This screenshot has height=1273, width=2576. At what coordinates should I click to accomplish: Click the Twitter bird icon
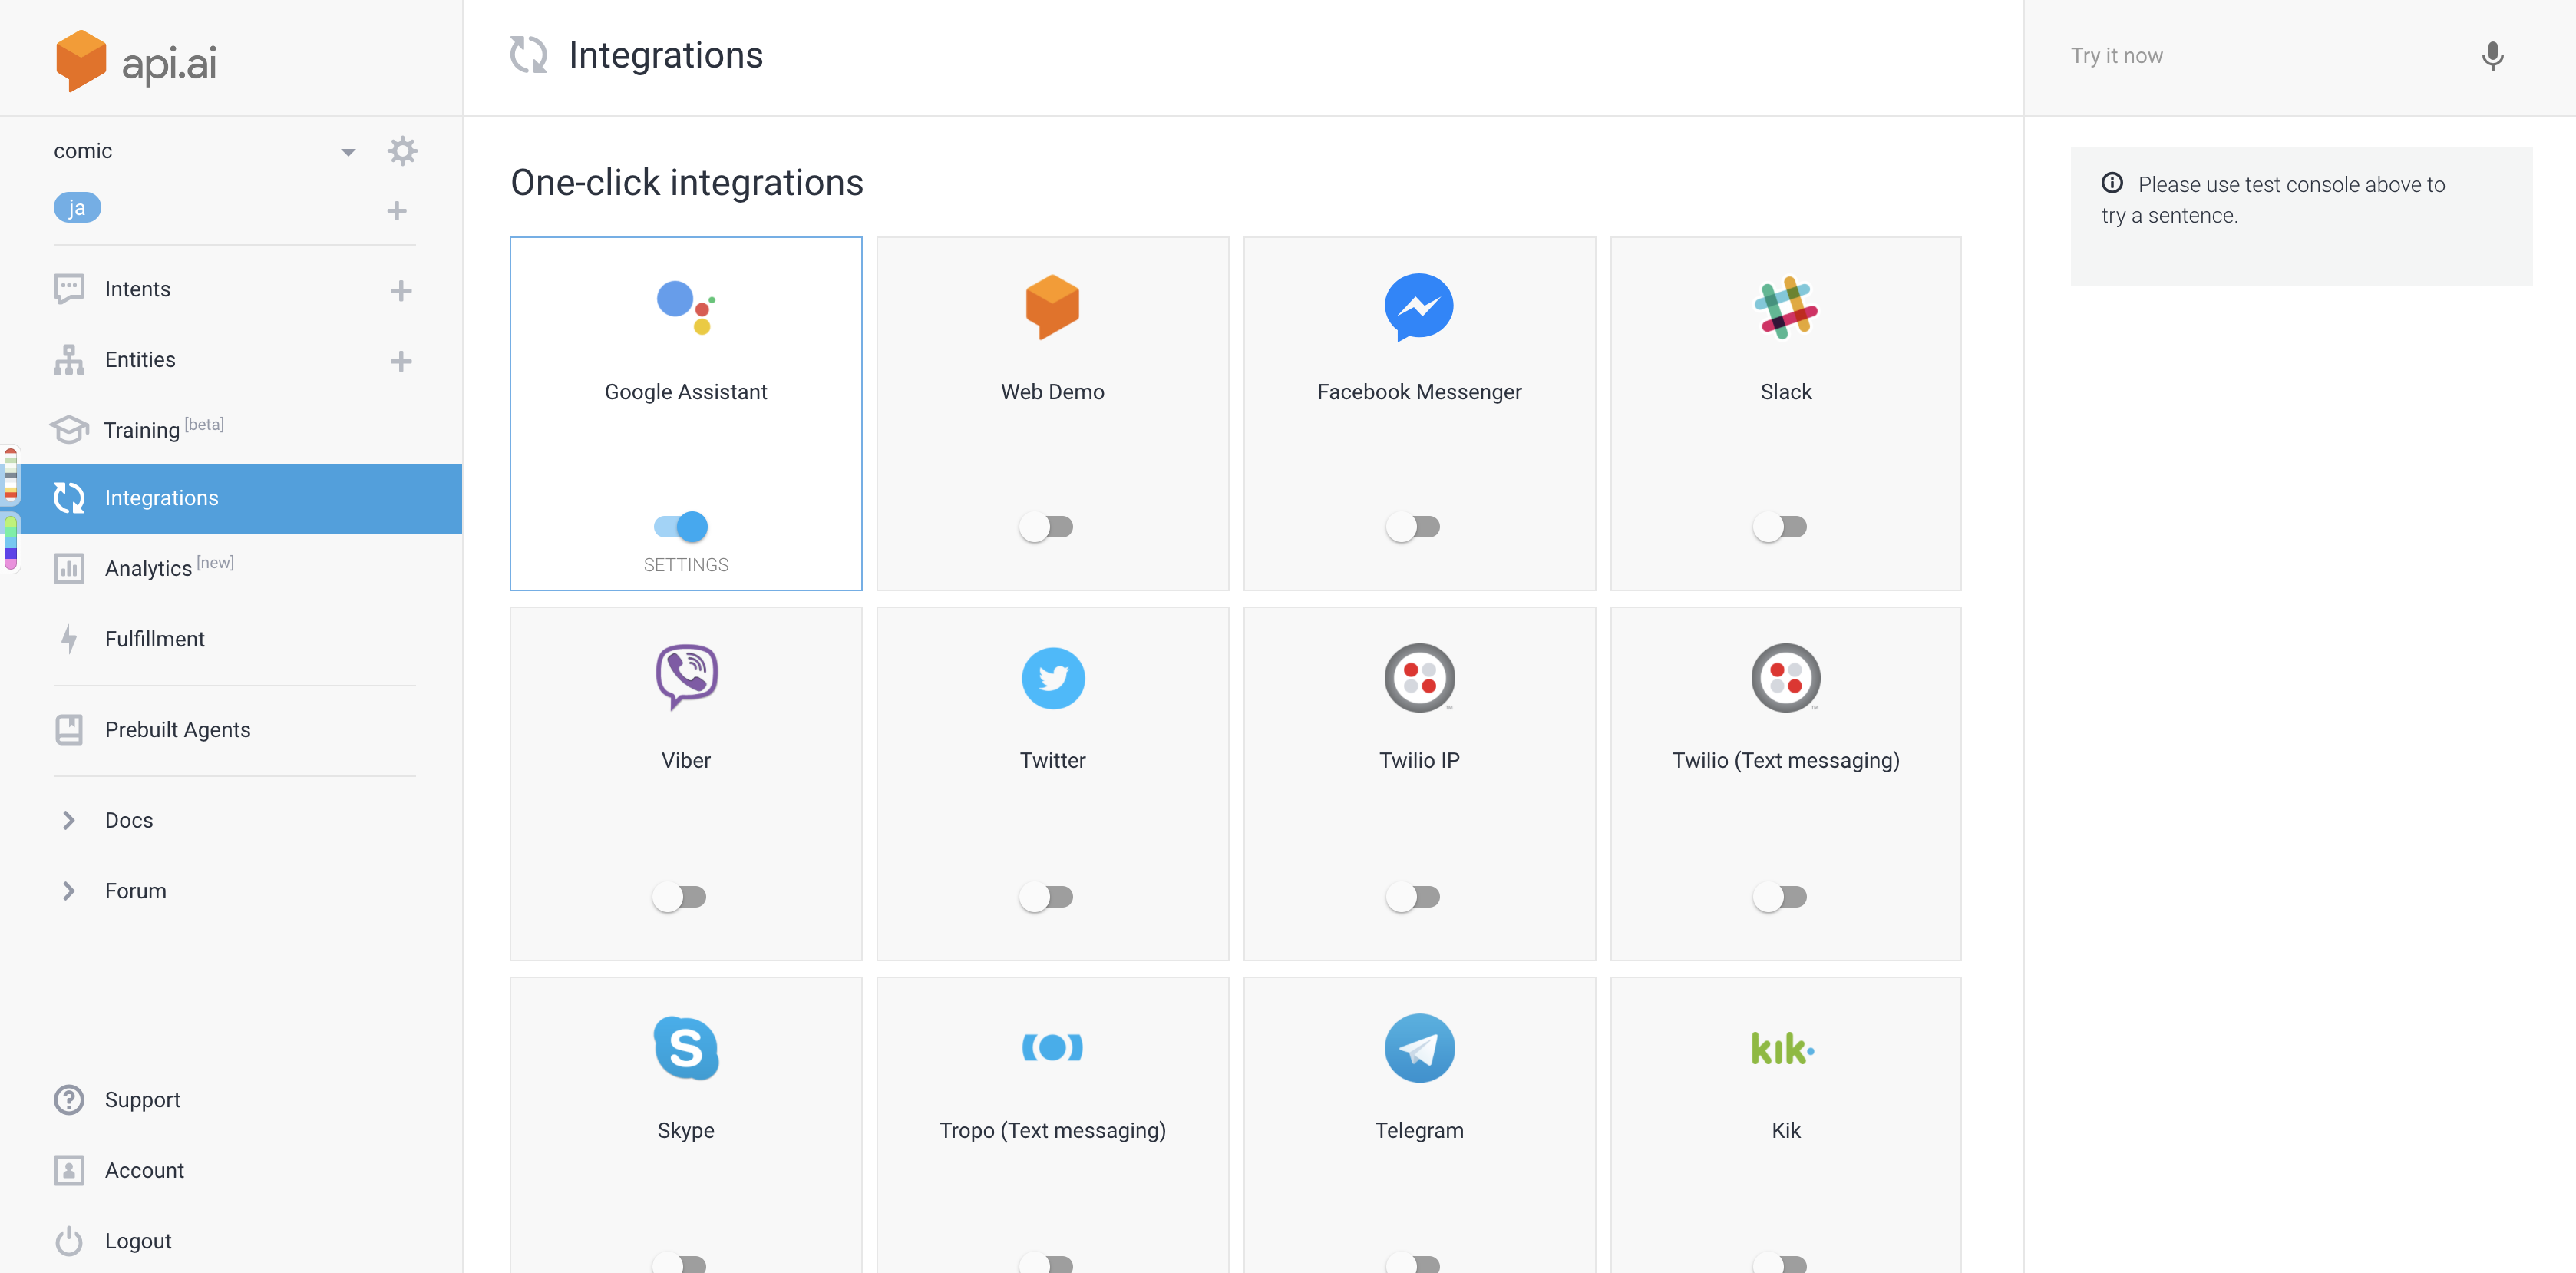(x=1052, y=678)
